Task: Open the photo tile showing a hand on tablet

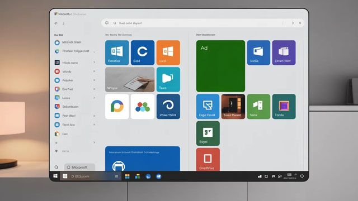Action: (130, 79)
